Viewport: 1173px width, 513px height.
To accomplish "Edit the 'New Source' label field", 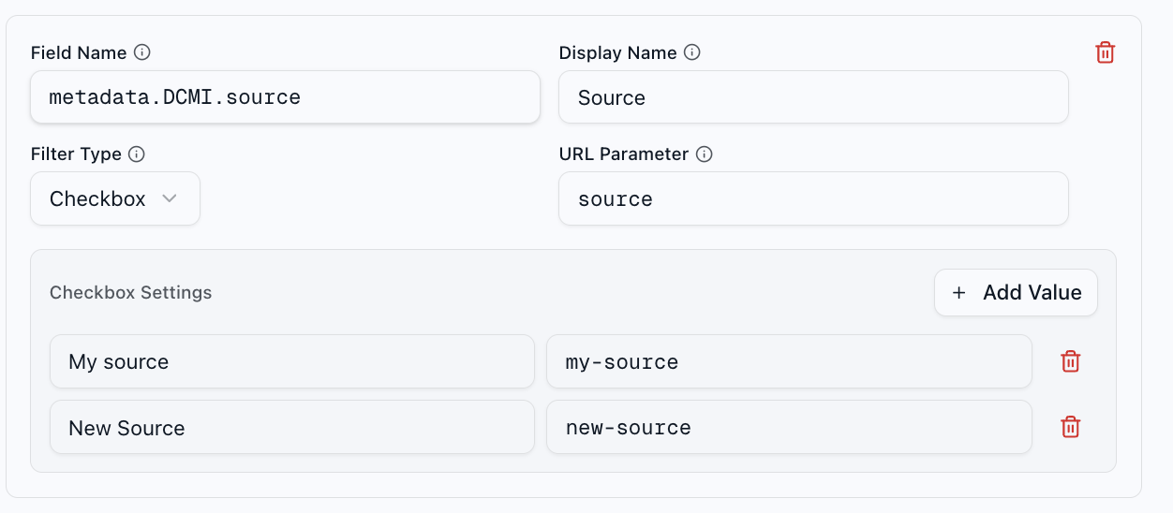I will (292, 427).
